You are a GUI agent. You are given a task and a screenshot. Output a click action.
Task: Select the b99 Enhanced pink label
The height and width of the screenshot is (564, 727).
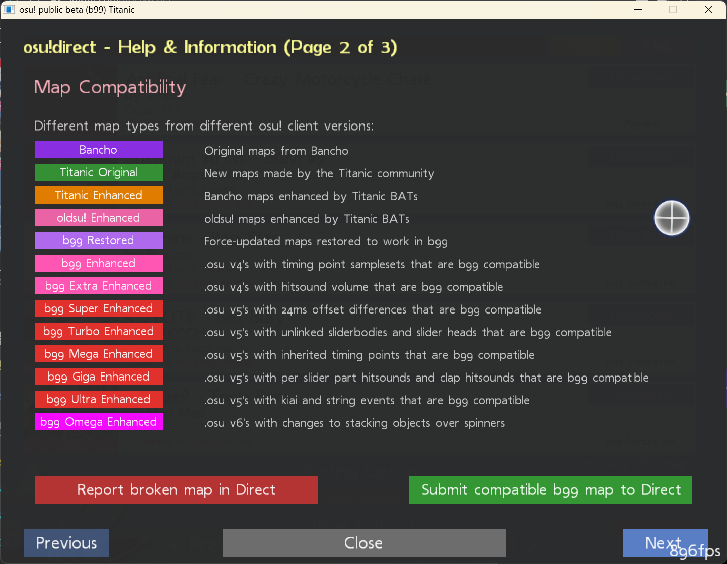tap(98, 263)
